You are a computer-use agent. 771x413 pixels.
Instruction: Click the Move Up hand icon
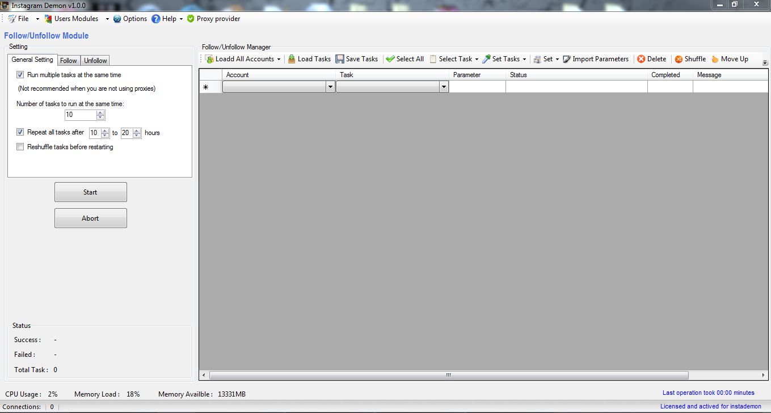pyautogui.click(x=715, y=59)
